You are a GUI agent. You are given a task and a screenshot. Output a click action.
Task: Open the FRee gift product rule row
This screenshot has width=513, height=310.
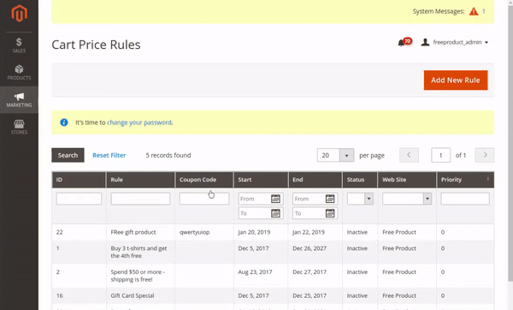(x=272, y=232)
